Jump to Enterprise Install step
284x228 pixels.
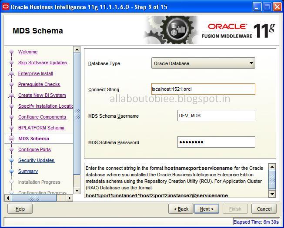pyautogui.click(x=36, y=73)
